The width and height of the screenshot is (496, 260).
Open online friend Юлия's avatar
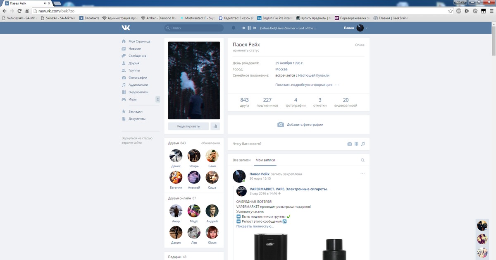pyautogui.click(x=212, y=232)
